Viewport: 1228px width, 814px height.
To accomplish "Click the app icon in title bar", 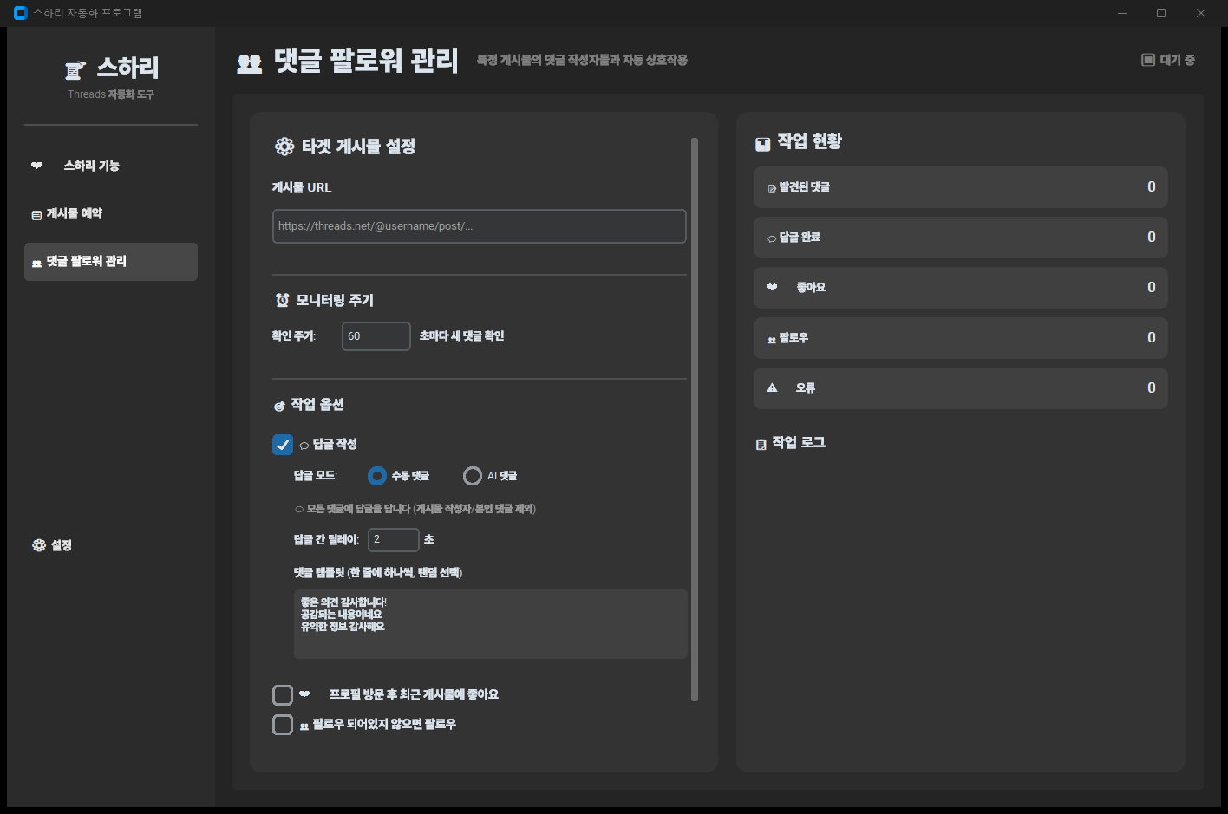I will pos(21,13).
